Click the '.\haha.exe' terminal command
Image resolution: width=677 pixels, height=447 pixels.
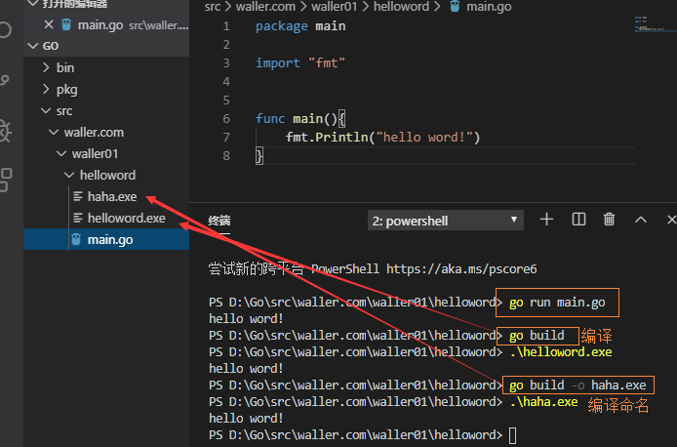coord(543,402)
